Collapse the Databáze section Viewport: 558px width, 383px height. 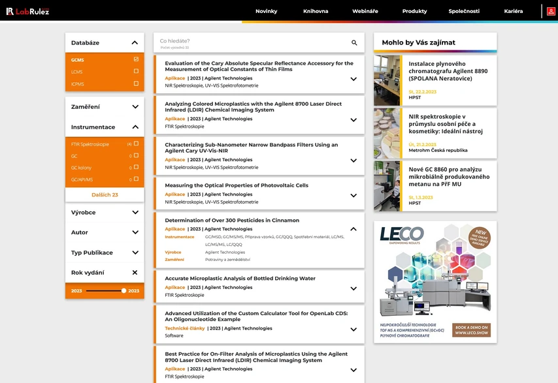tap(135, 42)
